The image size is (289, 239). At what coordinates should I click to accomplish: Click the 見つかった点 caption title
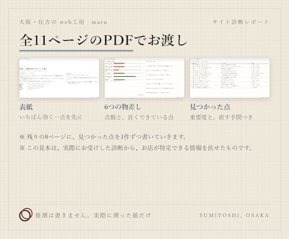tap(210, 107)
